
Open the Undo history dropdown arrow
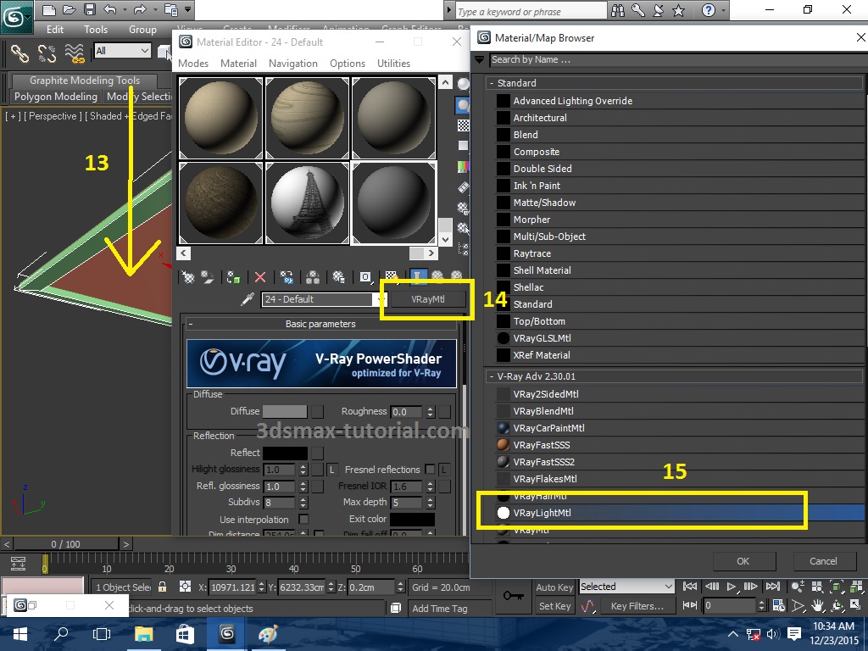point(125,9)
